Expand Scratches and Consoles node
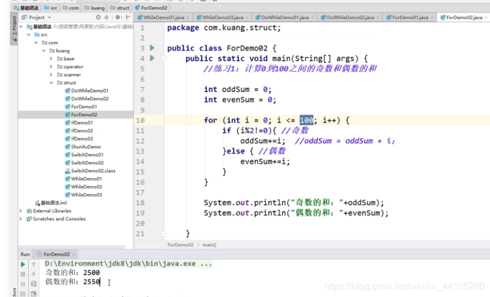The image size is (490, 297). tap(21, 219)
